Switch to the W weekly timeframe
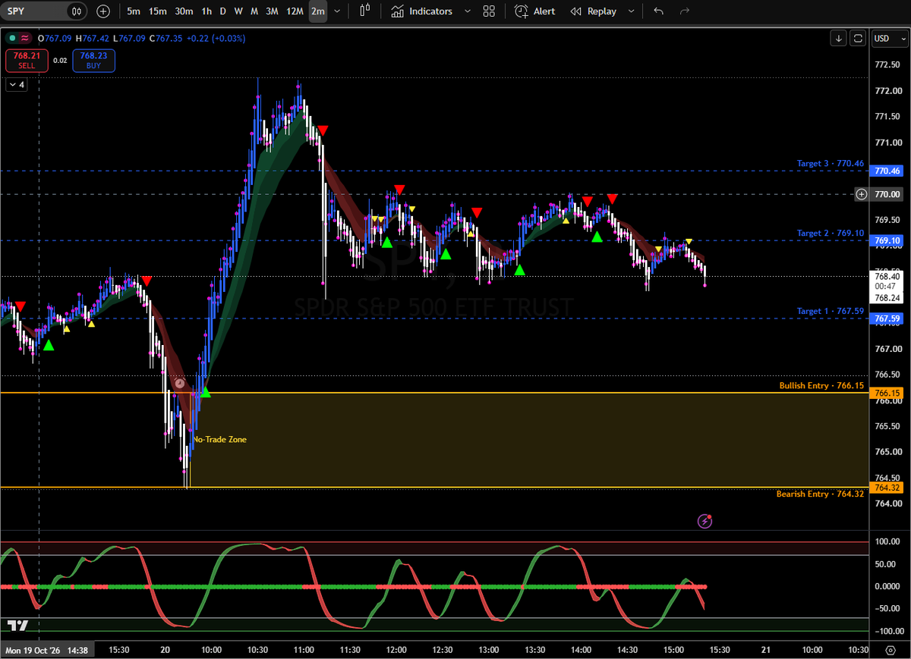This screenshot has width=911, height=659. (x=238, y=11)
